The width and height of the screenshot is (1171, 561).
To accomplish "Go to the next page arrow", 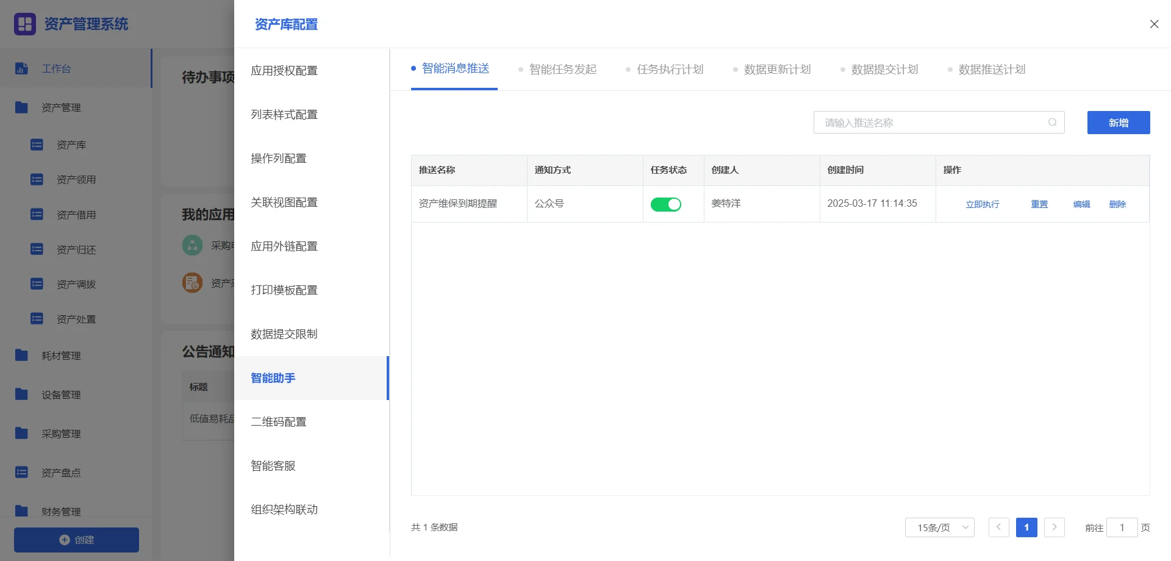I will tap(1055, 527).
